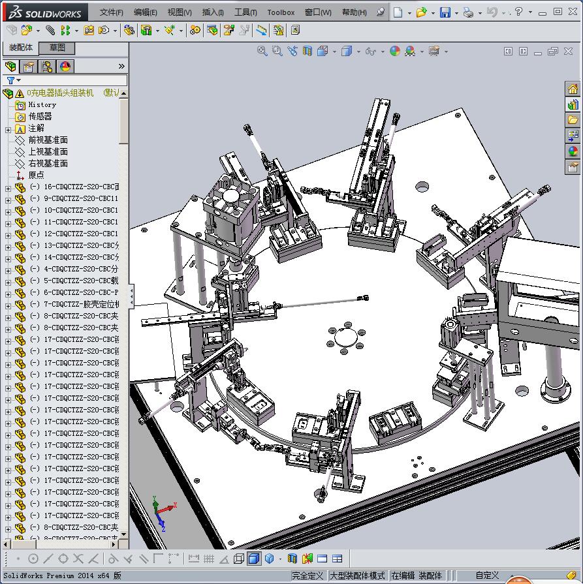Open the ConfigurationManager panel icon
Image resolution: width=583 pixels, height=584 pixels.
click(47, 67)
